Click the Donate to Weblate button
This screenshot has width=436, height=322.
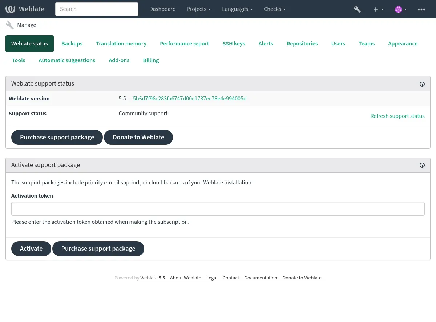[138, 137]
